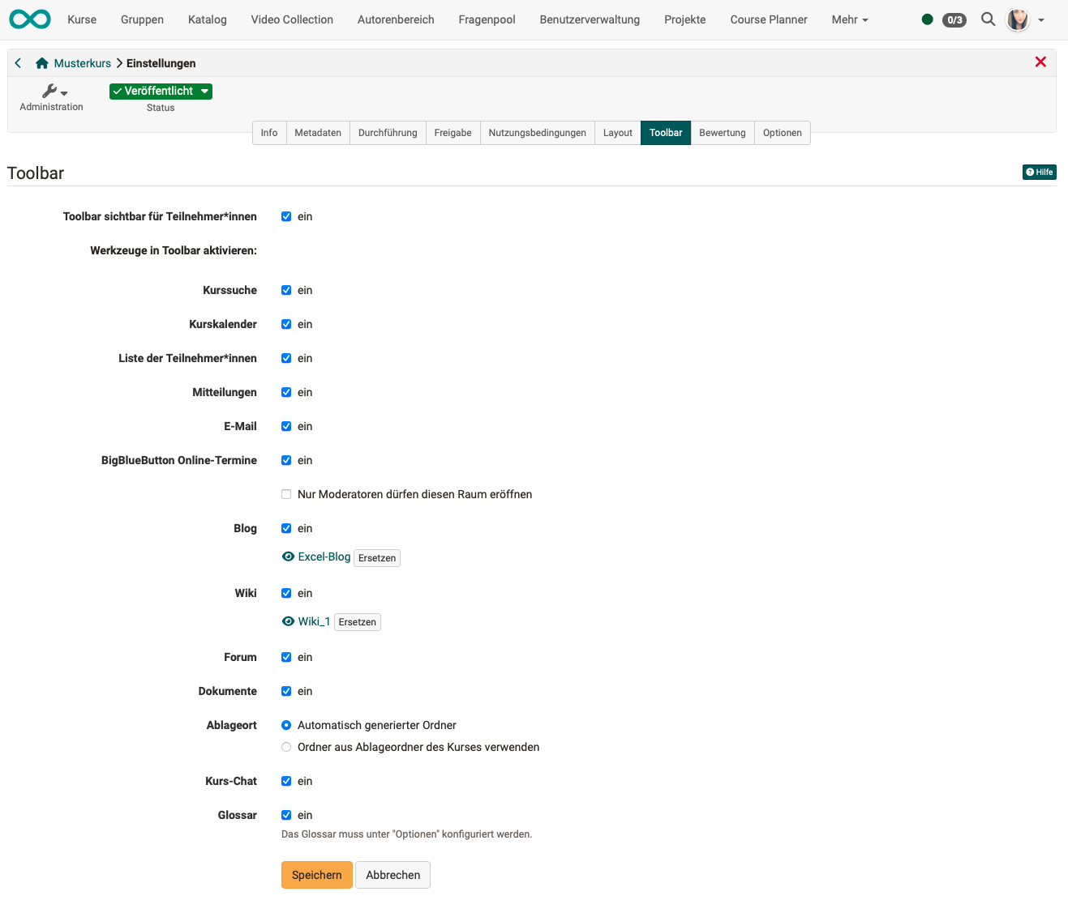Uncheck the Kurs-Chat checkbox

(286, 781)
